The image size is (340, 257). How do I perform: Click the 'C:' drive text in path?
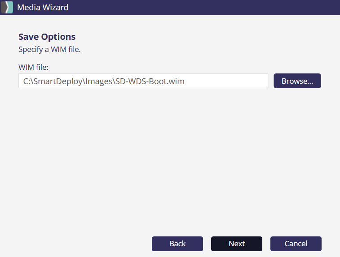pos(27,81)
